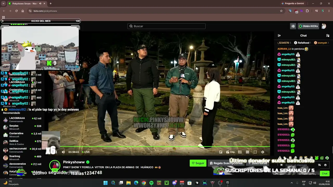This screenshot has width=333, height=187.
Task: Open the Conterstine recommended channel
Action: (x=22, y=135)
